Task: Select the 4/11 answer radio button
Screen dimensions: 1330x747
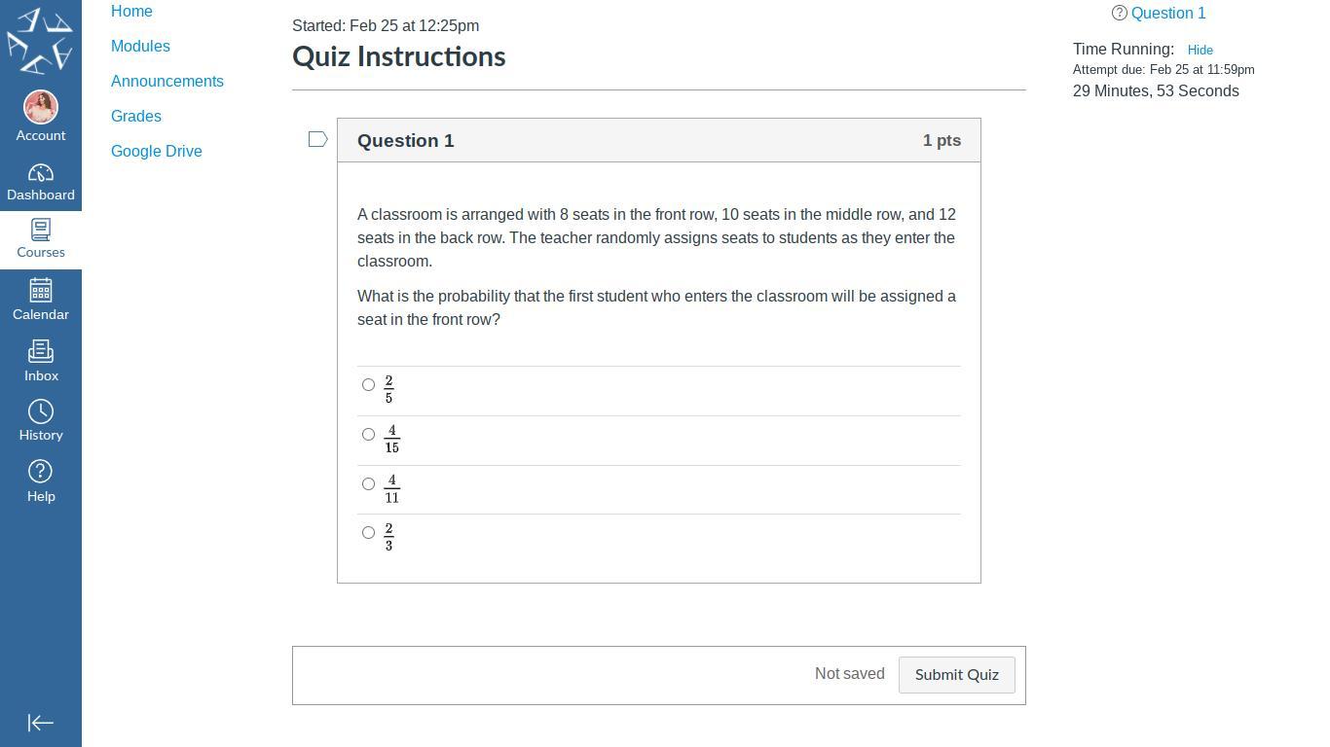Action: click(368, 484)
